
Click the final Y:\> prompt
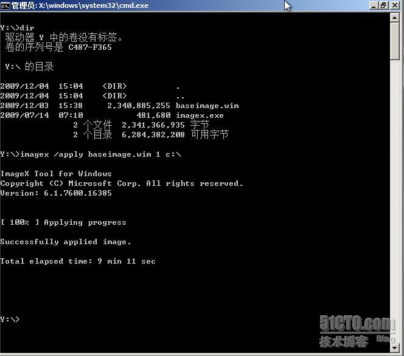click(x=10, y=320)
